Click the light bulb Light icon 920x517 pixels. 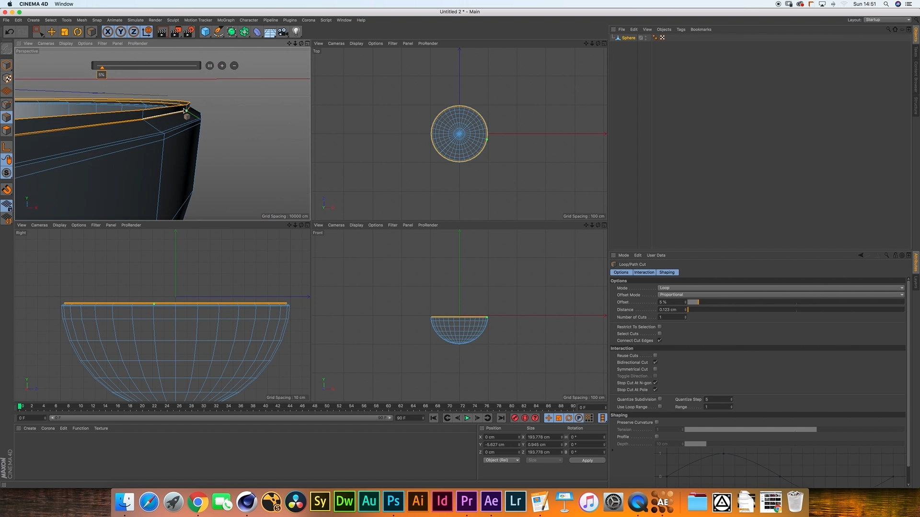[x=296, y=32]
